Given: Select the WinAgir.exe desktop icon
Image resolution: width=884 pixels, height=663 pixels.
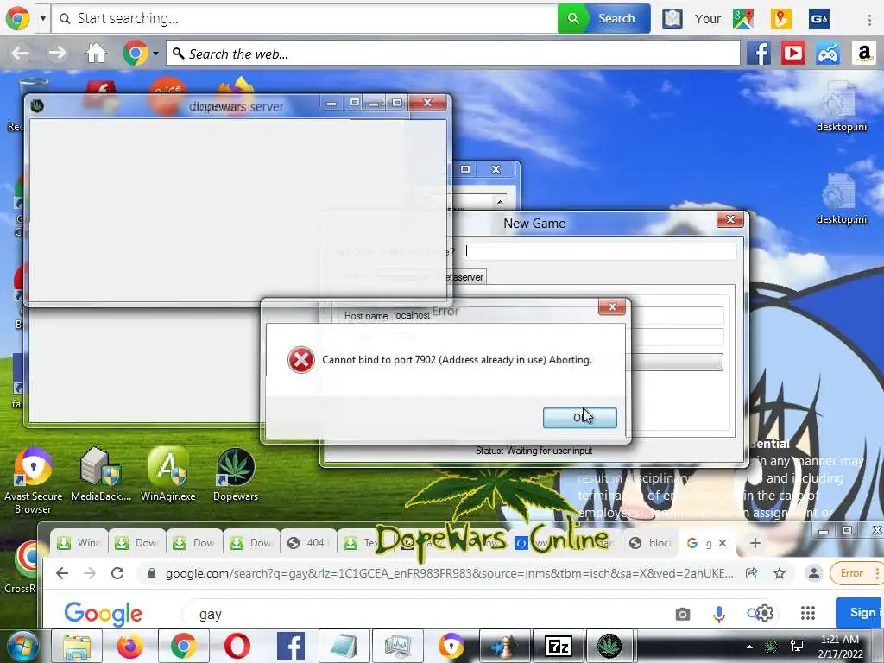Looking at the screenshot, I should tap(168, 474).
